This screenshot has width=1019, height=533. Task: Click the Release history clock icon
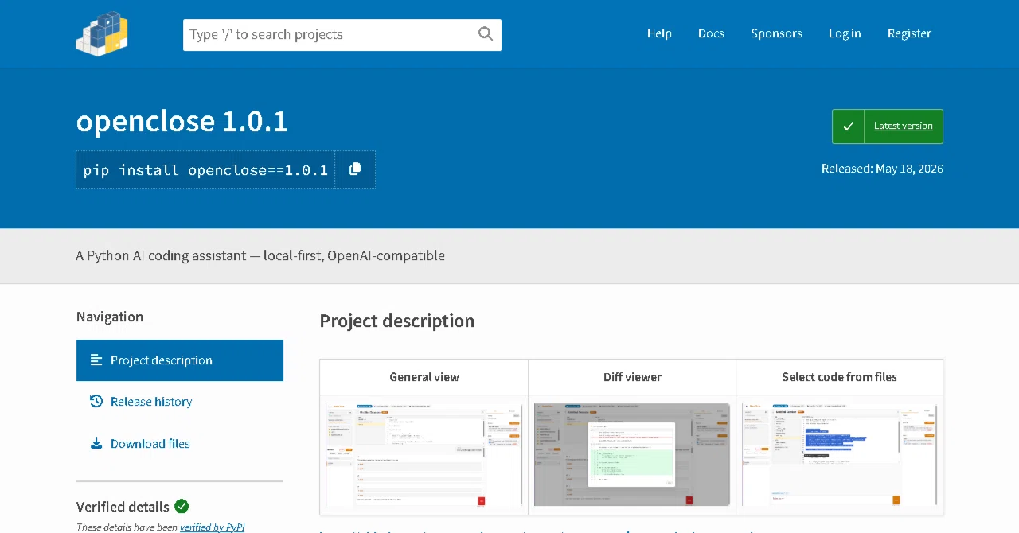[x=96, y=402]
